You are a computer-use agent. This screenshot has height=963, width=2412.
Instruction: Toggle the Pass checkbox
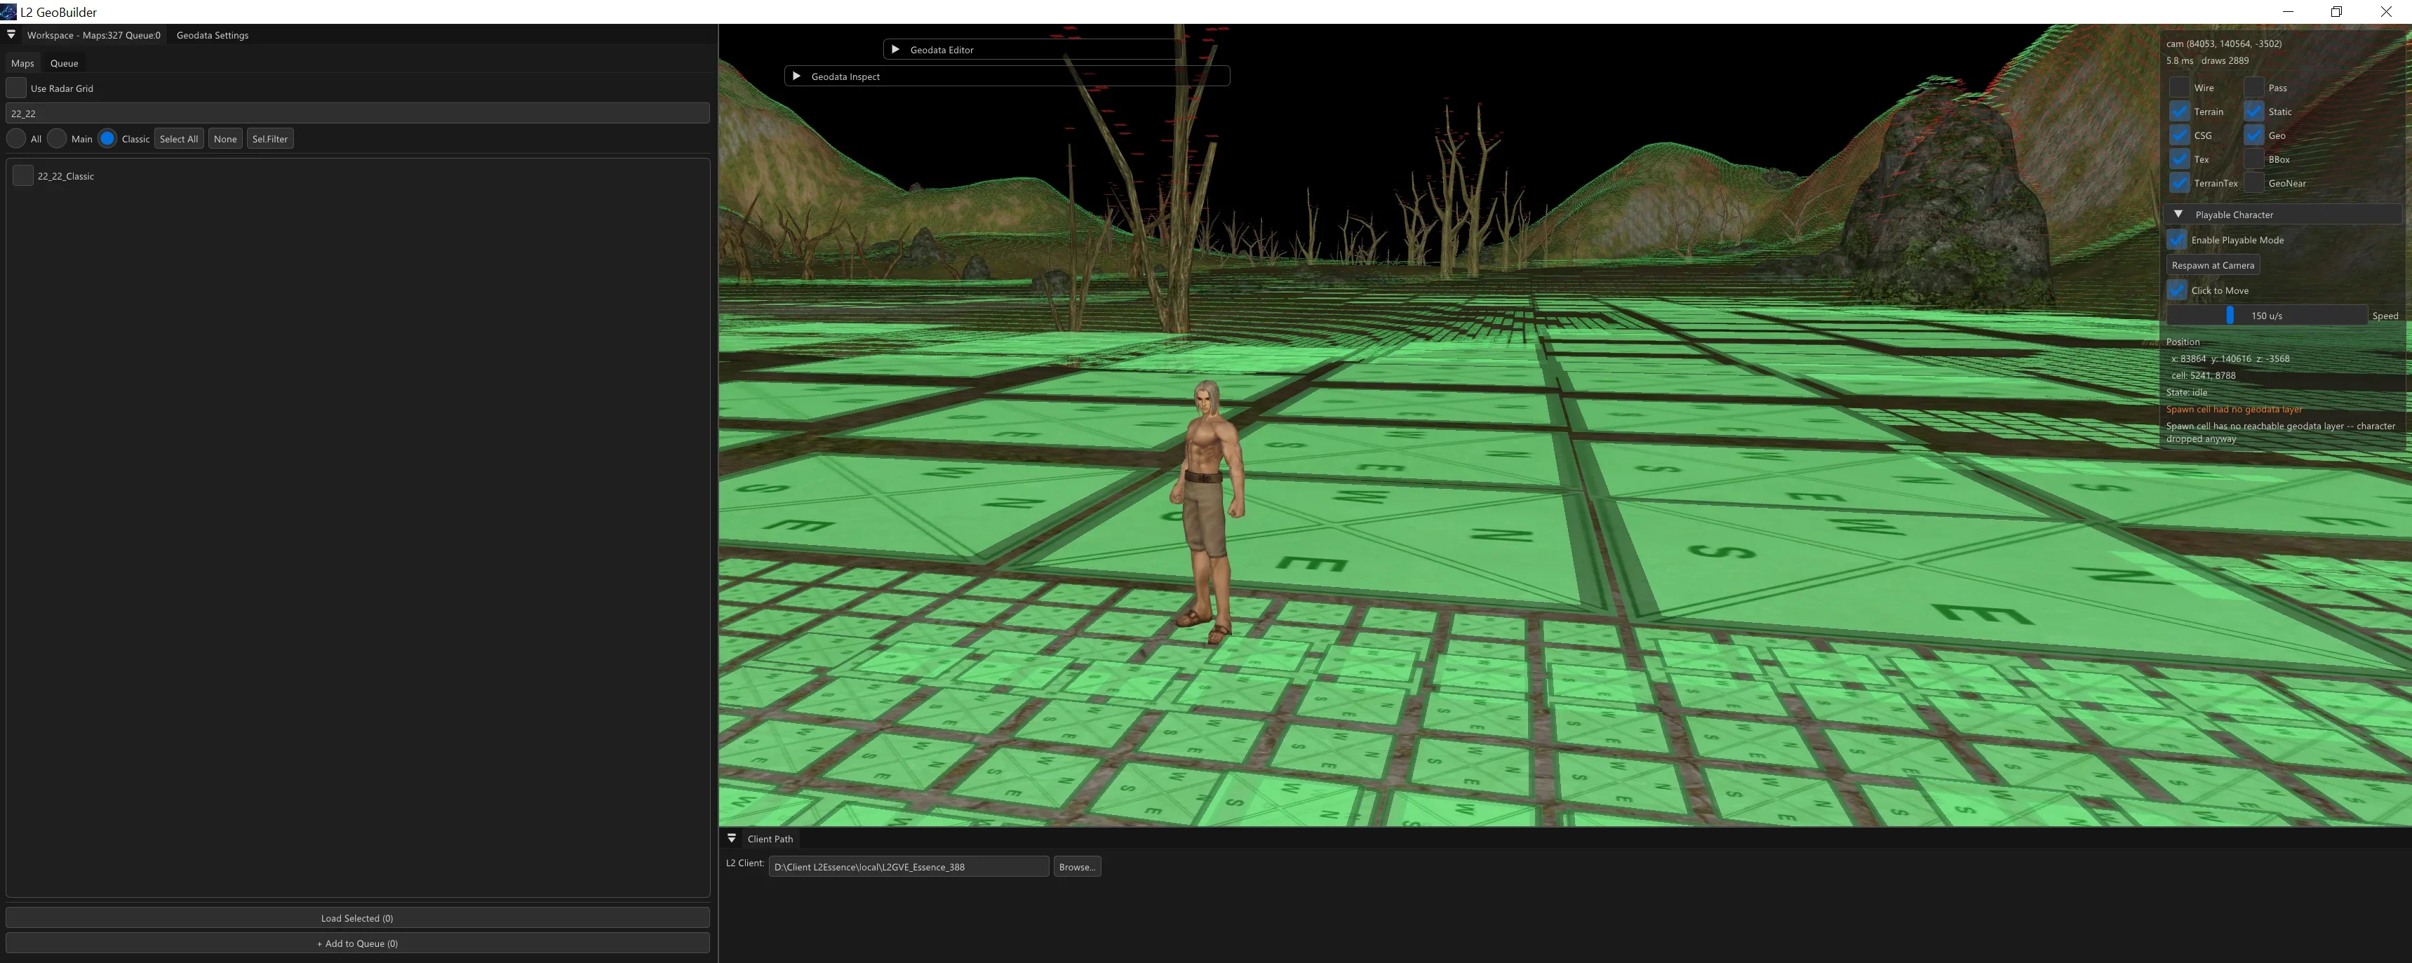point(2253,87)
